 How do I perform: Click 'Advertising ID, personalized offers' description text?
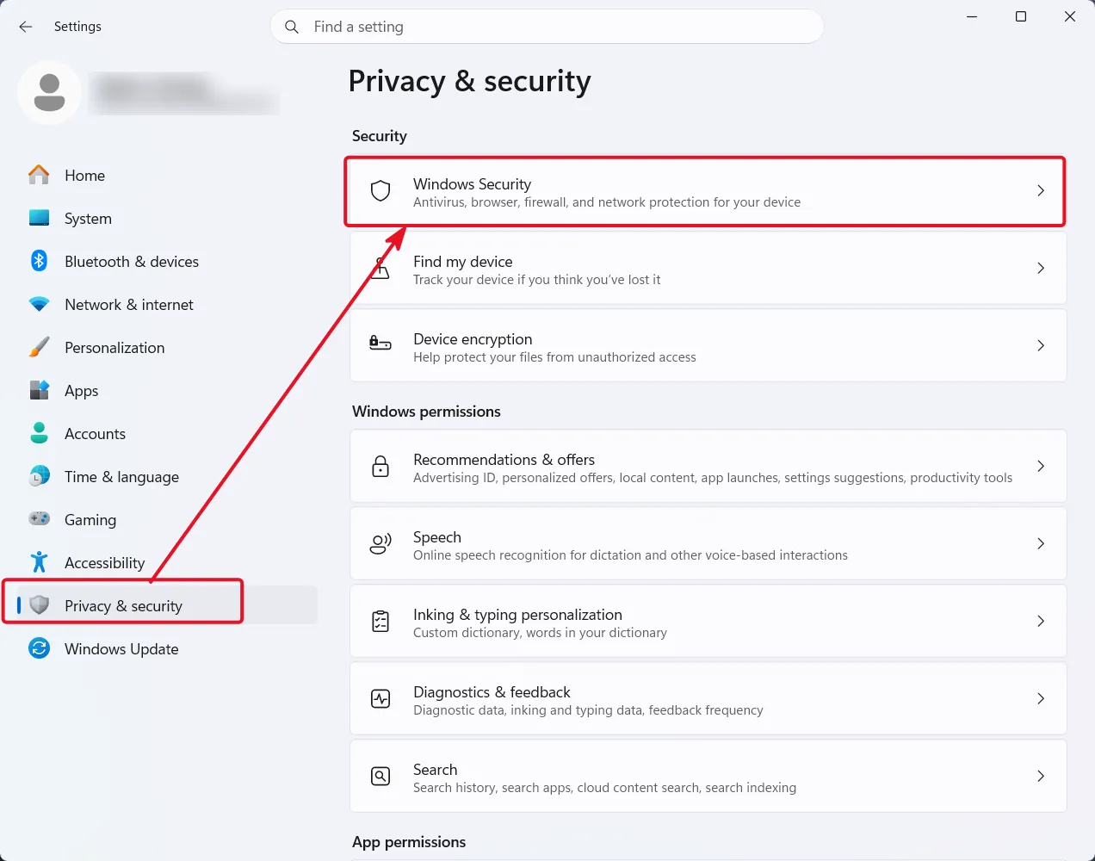713,478
